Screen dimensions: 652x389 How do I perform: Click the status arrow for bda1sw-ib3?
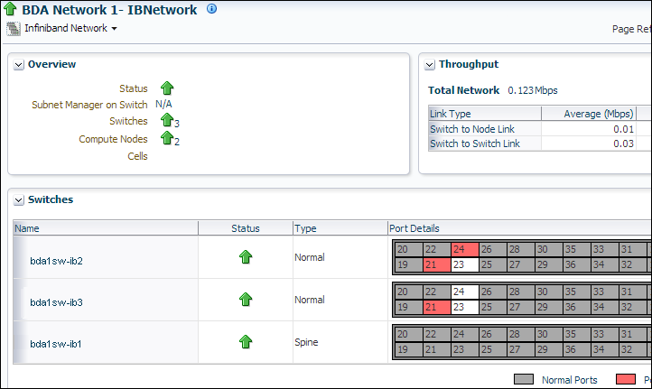point(246,300)
